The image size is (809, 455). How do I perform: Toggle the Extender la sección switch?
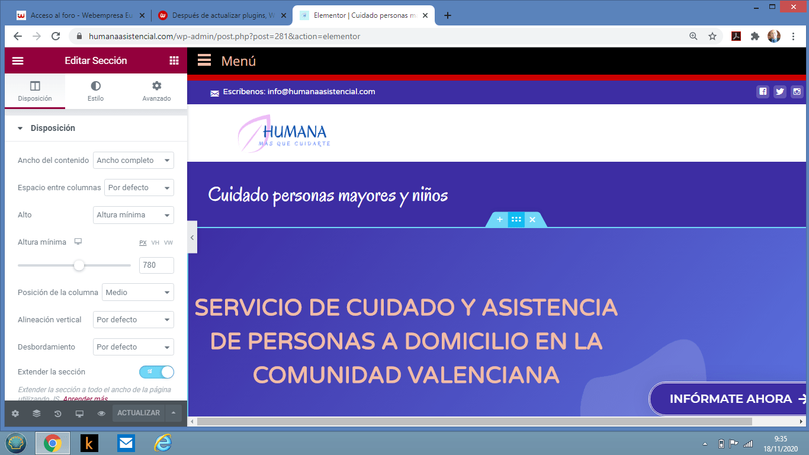tap(156, 372)
